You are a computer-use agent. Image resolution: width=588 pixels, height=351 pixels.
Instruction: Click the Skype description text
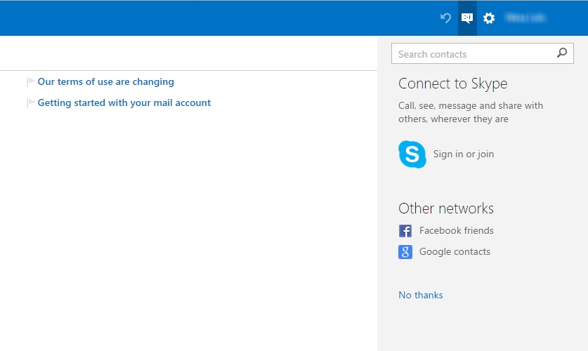click(470, 112)
